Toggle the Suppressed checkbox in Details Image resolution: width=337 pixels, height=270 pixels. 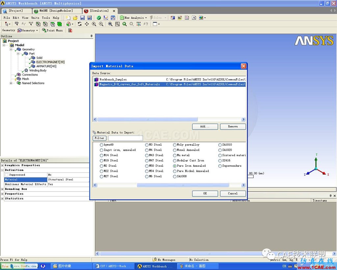pos(7,175)
